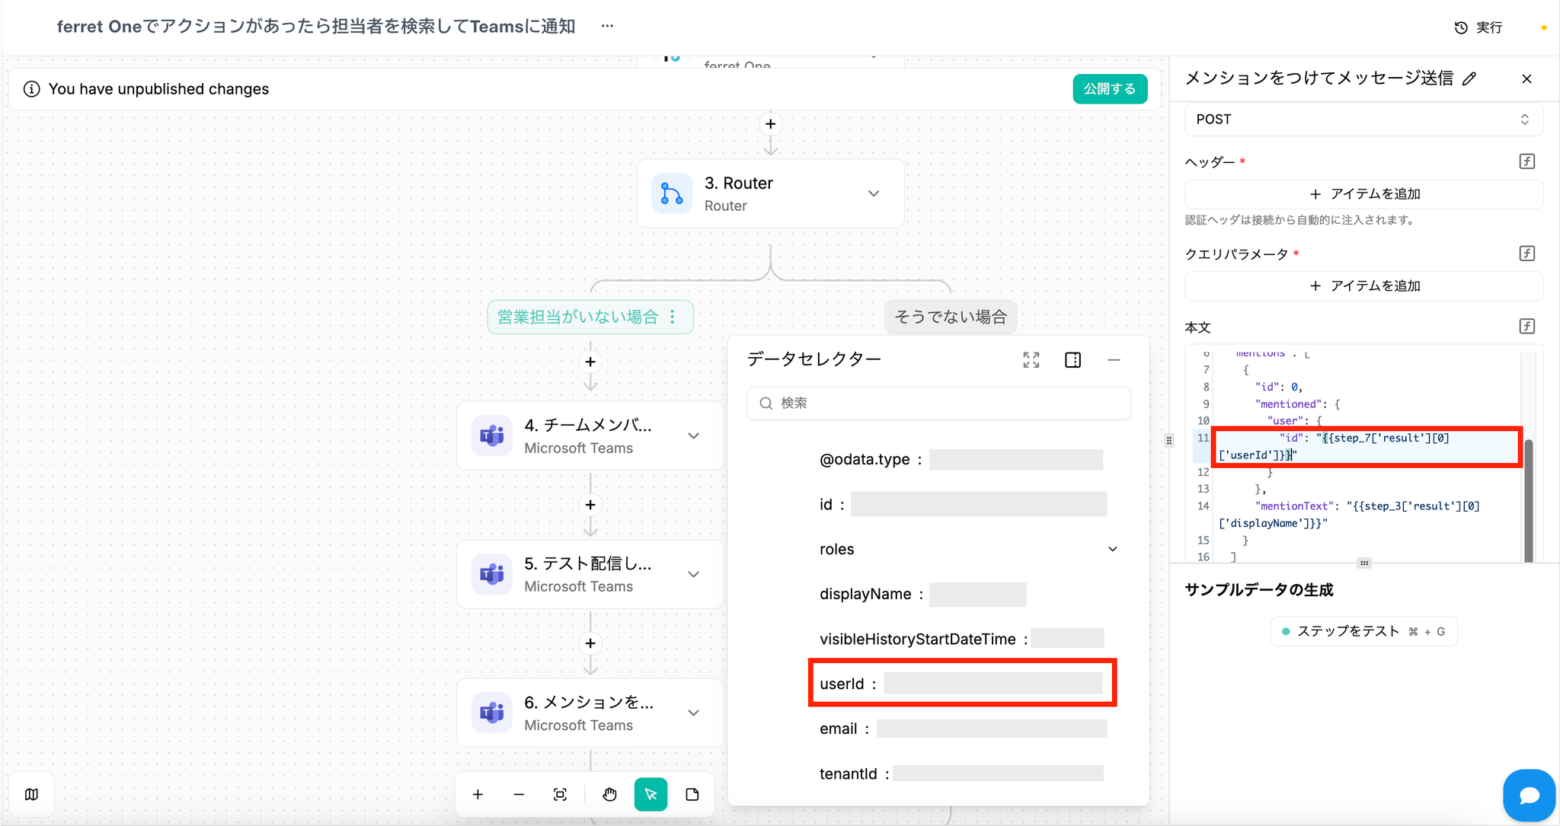1560x826 pixels.
Task: Expand the 3. Router step chevron
Action: tap(874, 193)
